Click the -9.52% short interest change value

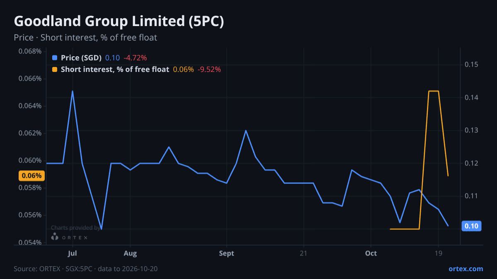209,69
